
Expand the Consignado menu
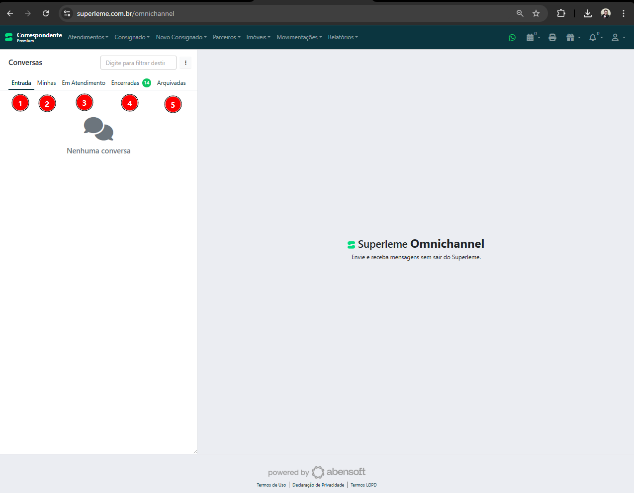pyautogui.click(x=132, y=37)
